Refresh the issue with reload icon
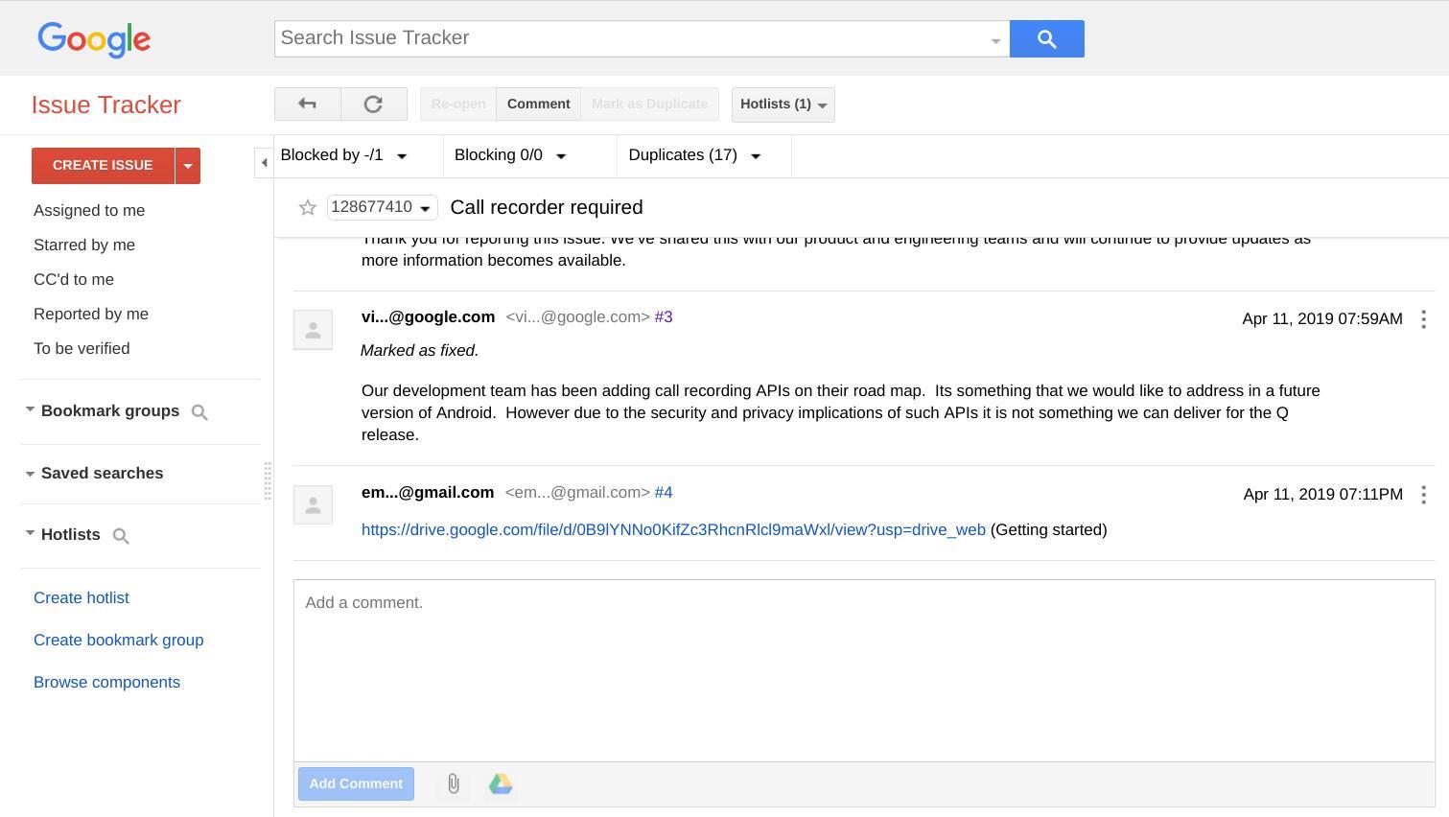This screenshot has height=817, width=1449. (x=374, y=104)
